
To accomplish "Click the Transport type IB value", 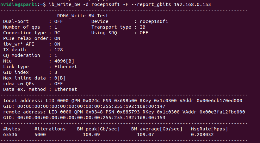I will pyautogui.click(x=142, y=27).
